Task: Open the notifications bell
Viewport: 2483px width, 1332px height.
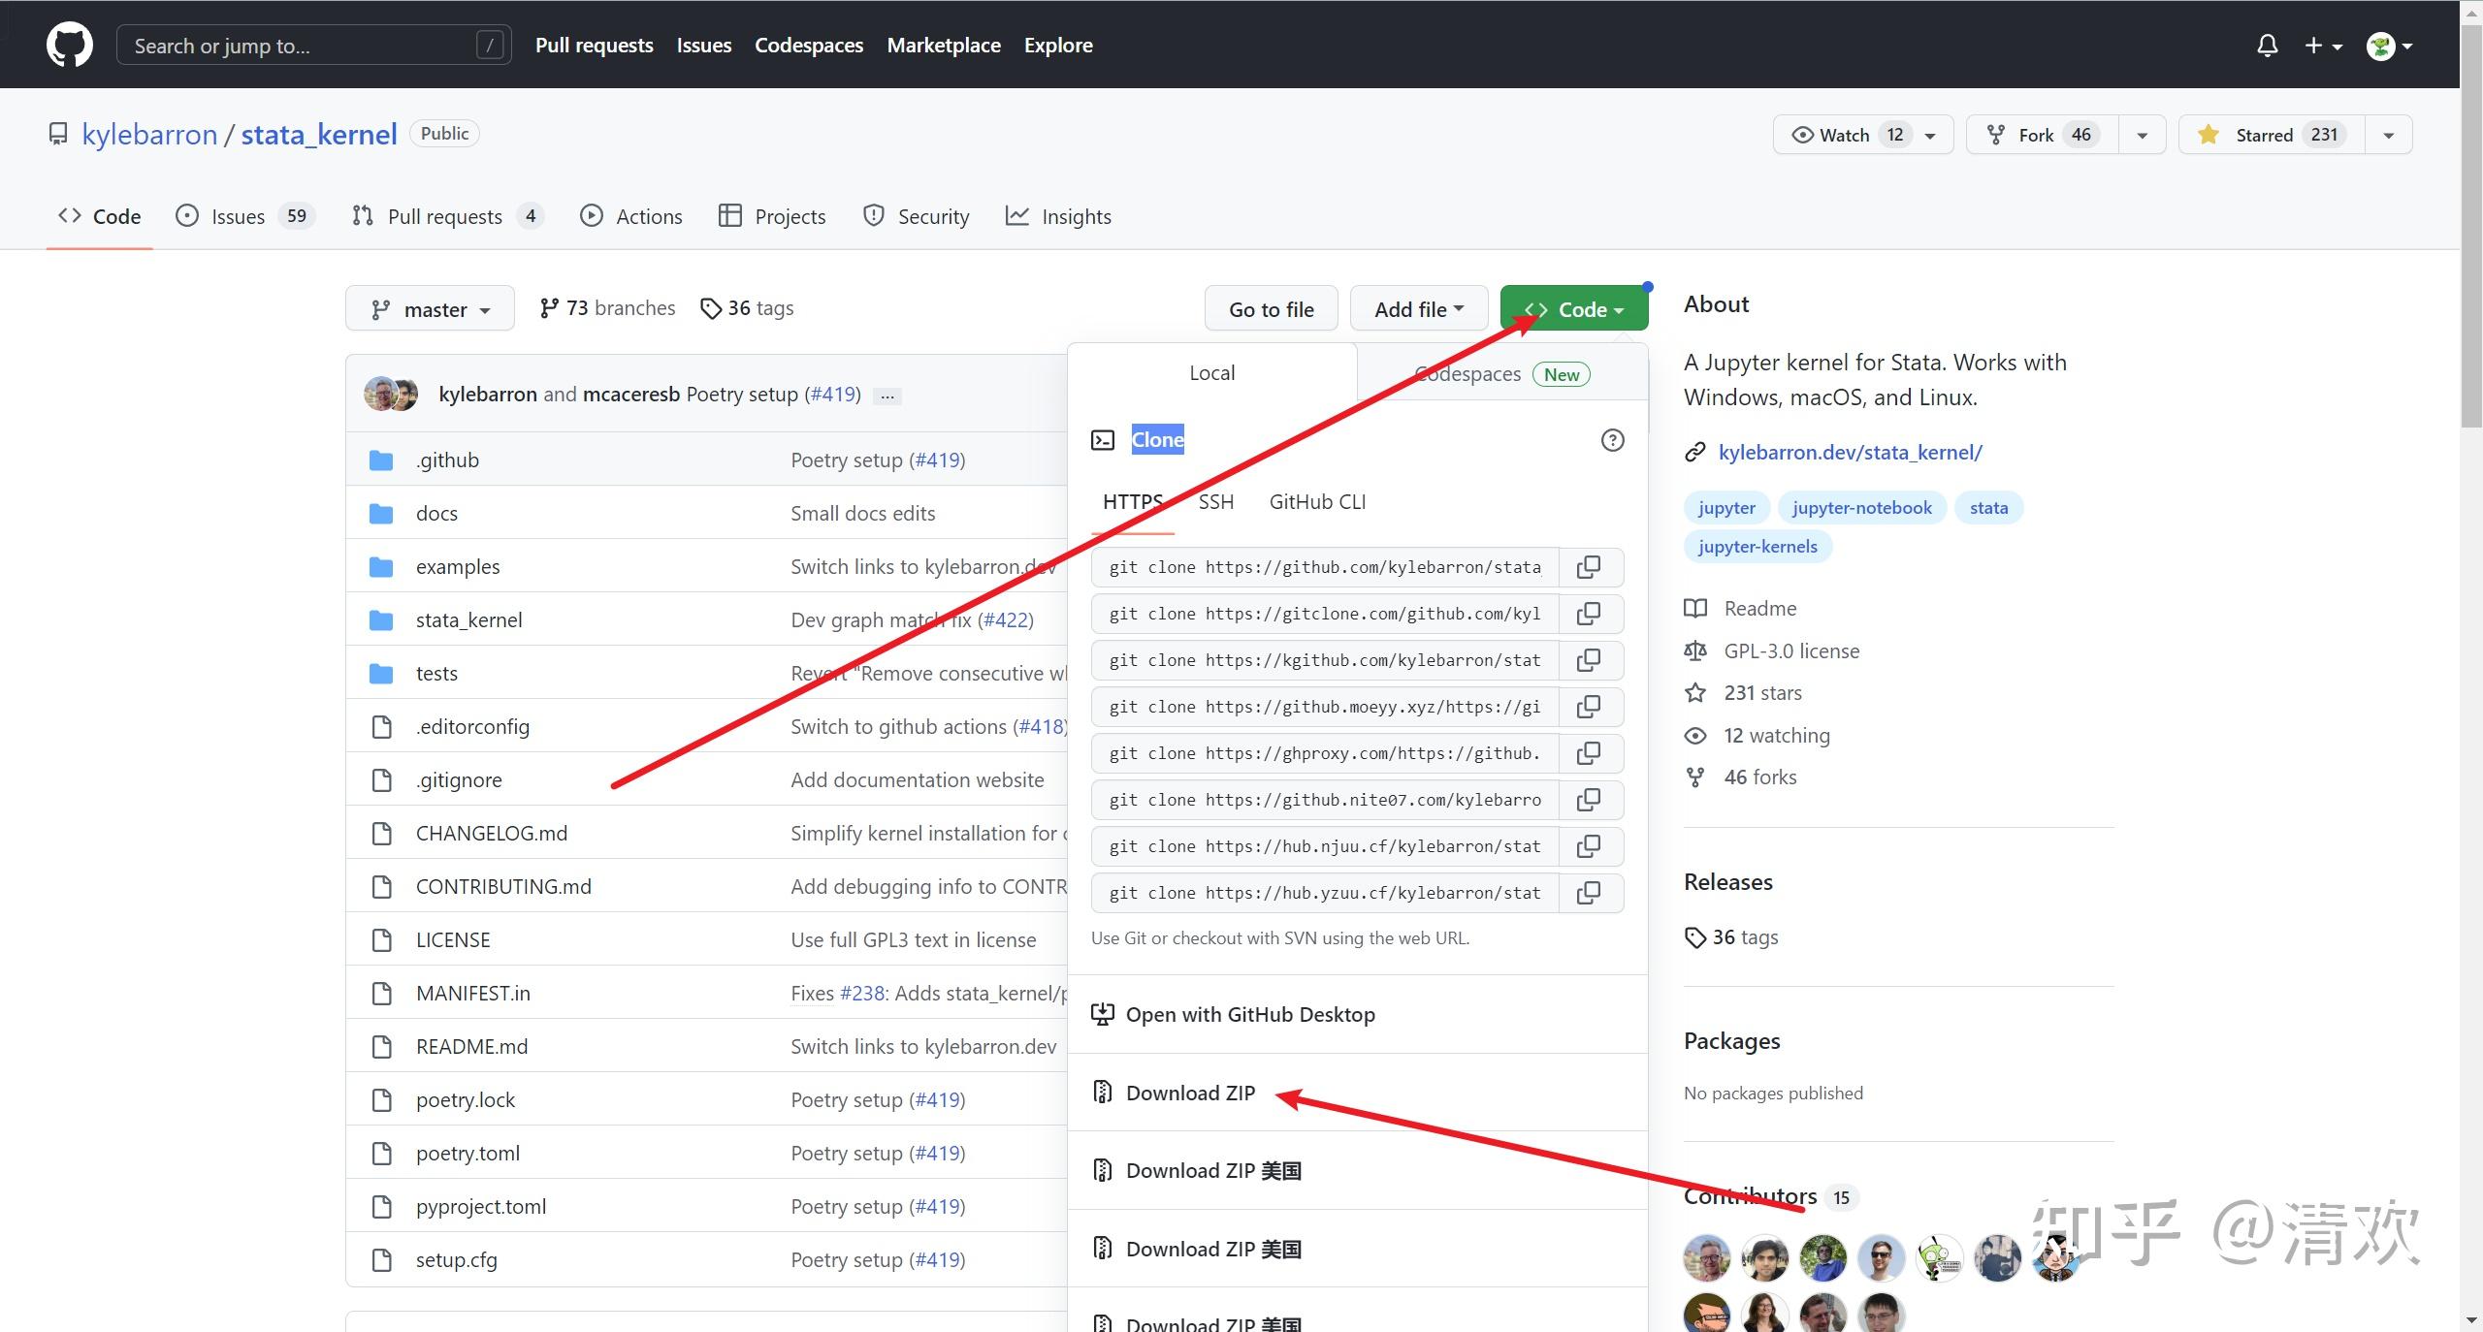Action: [2267, 46]
